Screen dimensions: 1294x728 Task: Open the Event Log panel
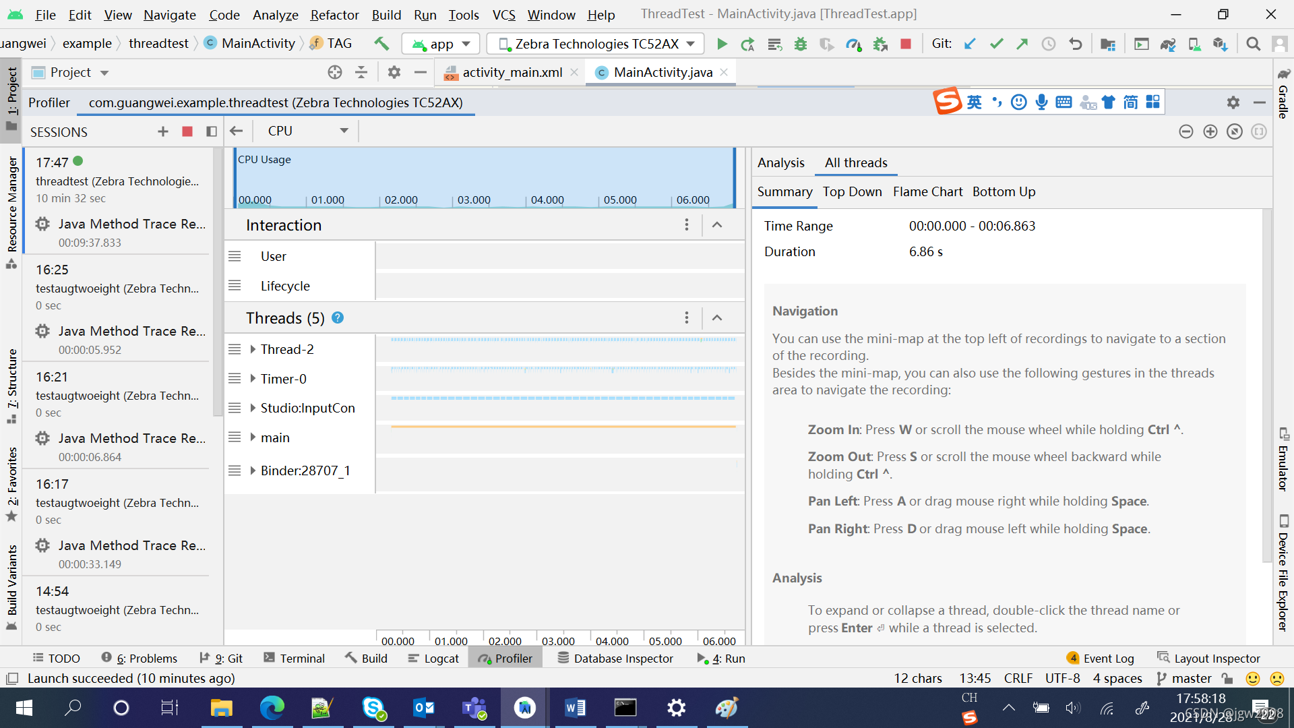point(1101,659)
